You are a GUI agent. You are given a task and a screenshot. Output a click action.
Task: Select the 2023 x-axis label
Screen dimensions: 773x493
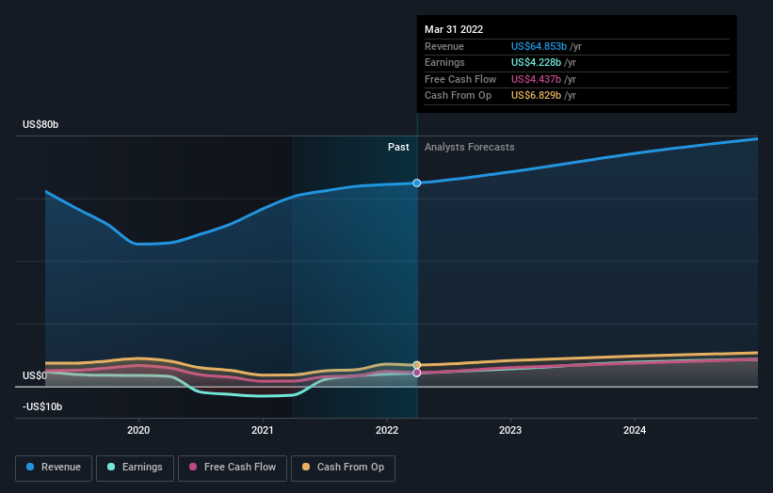[x=510, y=430]
